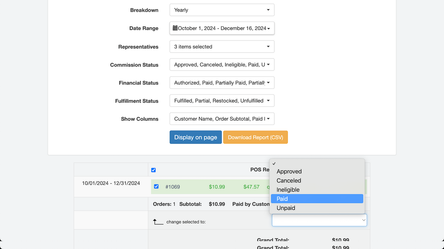Click the Representatives dropdown caret arrow
This screenshot has width=444, height=249.
268,47
